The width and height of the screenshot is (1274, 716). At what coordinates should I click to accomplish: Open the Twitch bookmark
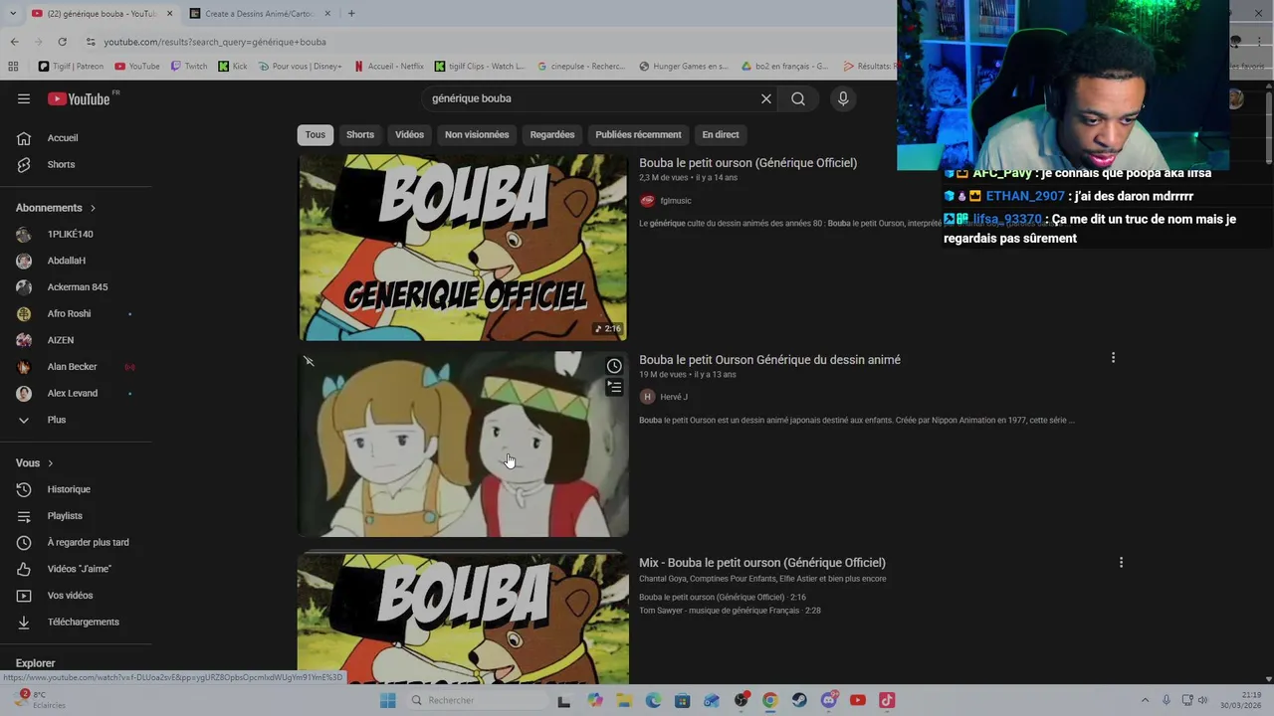(189, 67)
